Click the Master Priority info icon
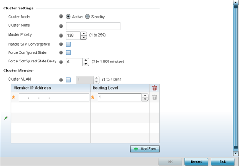239x166 pixels. pos(61,36)
